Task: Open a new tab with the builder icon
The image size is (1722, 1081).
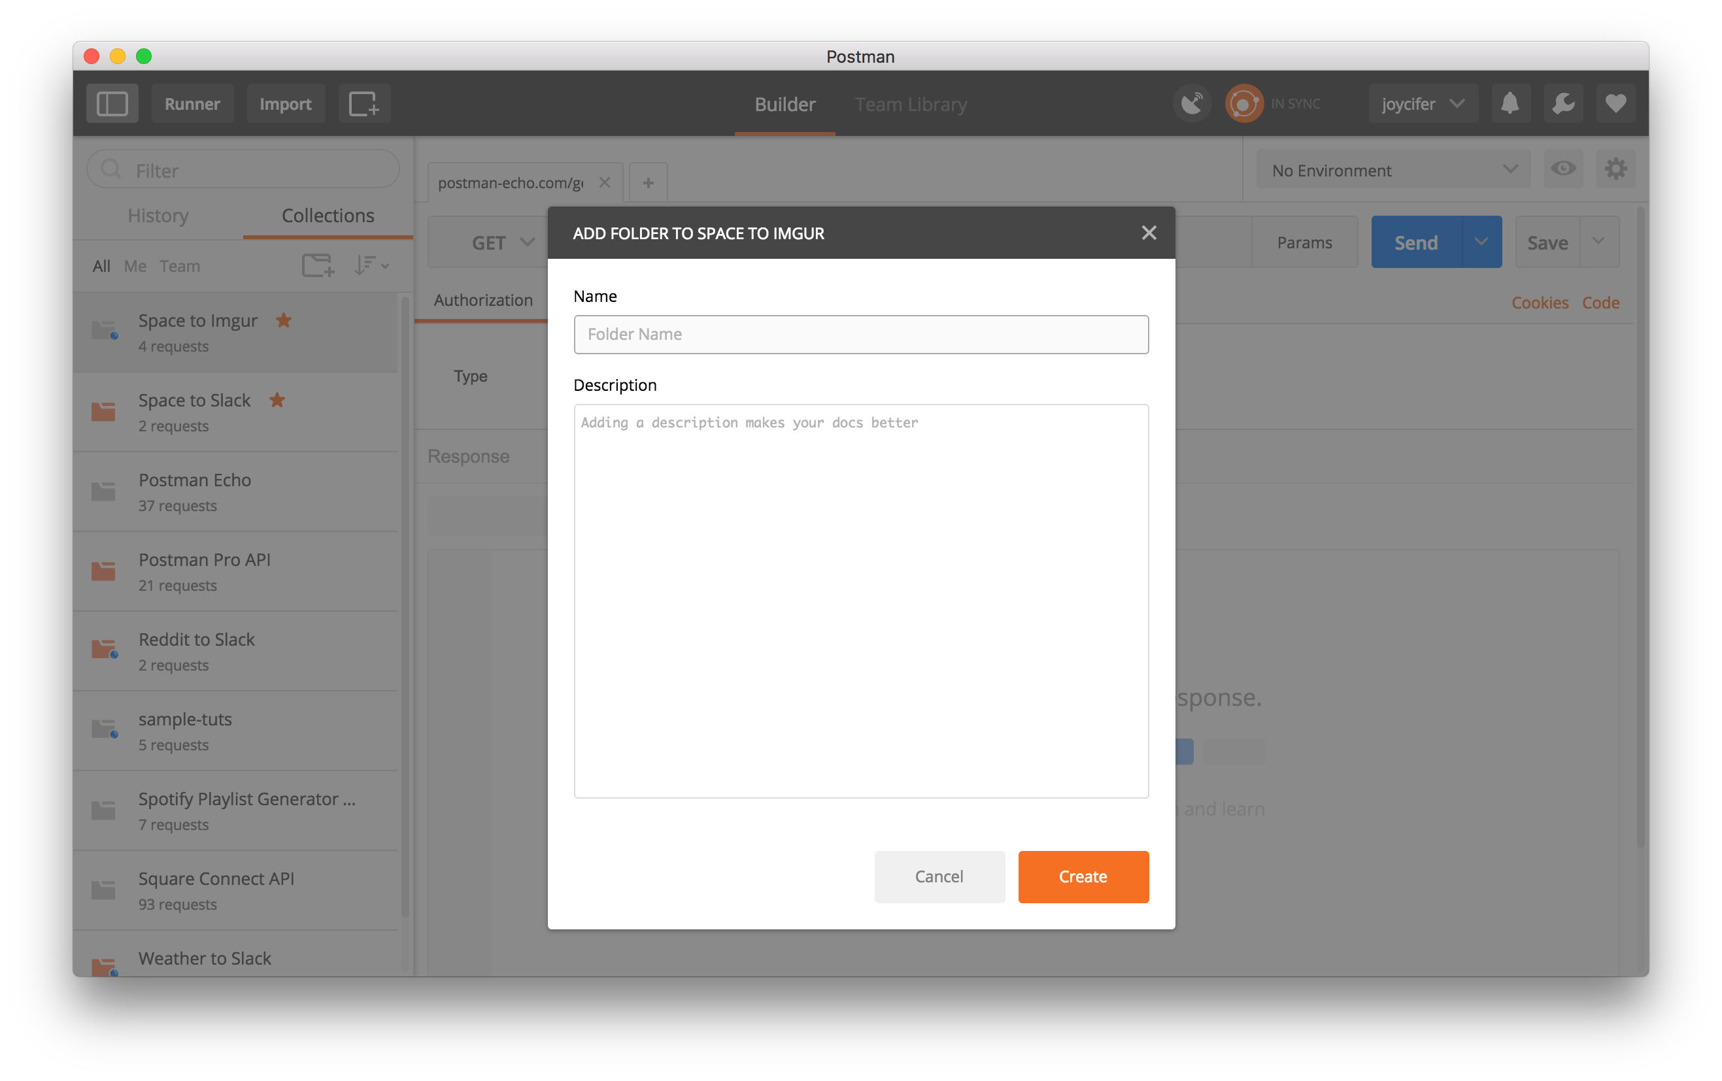Action: tap(365, 103)
